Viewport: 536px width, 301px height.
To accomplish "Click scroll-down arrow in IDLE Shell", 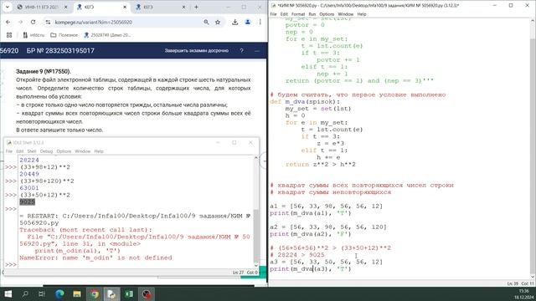I will point(255,266).
